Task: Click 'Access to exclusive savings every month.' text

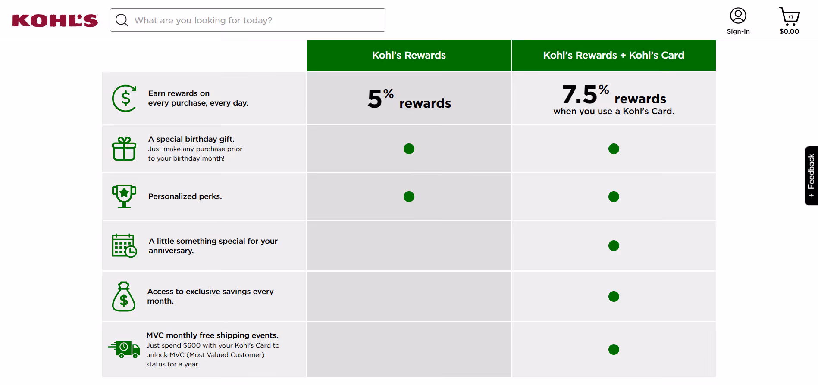Action: (210, 296)
